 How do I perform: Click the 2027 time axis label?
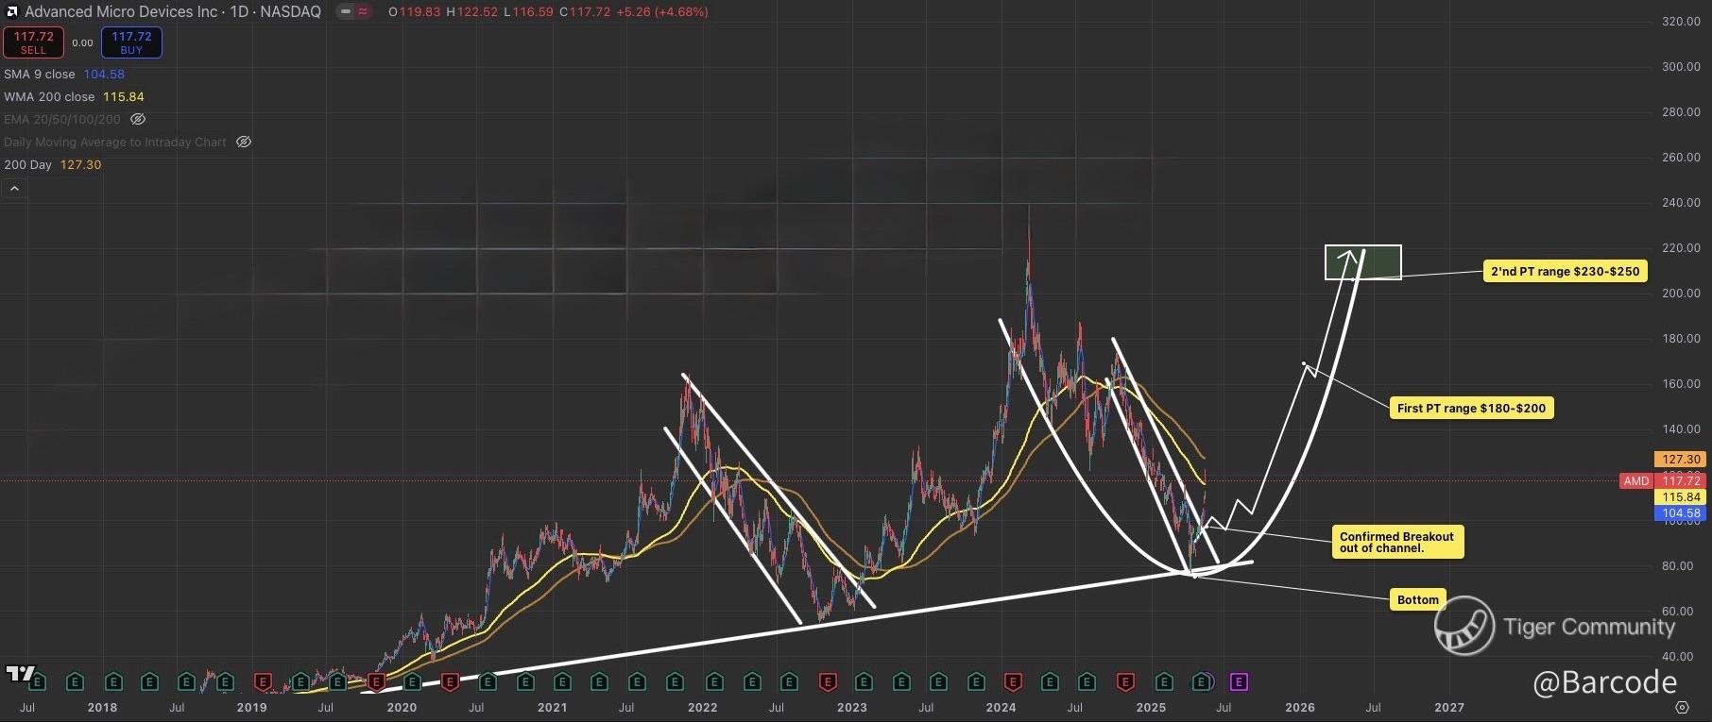(1449, 708)
